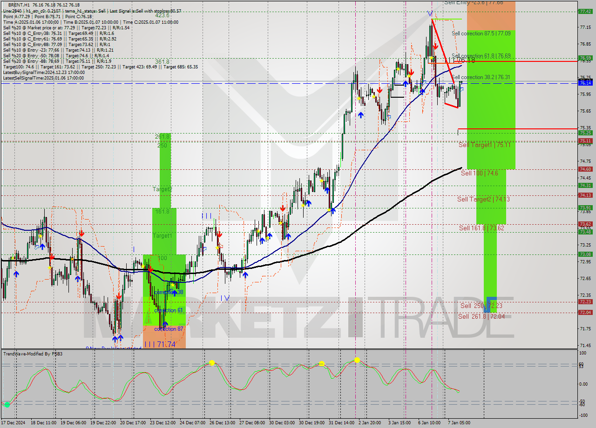
Task: Click the '| | | 71.74' wave label
Action: point(159,344)
